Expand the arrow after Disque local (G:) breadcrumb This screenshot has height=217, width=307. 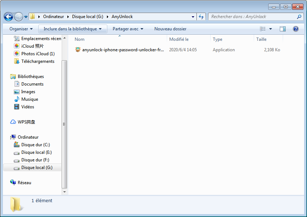(x=108, y=17)
